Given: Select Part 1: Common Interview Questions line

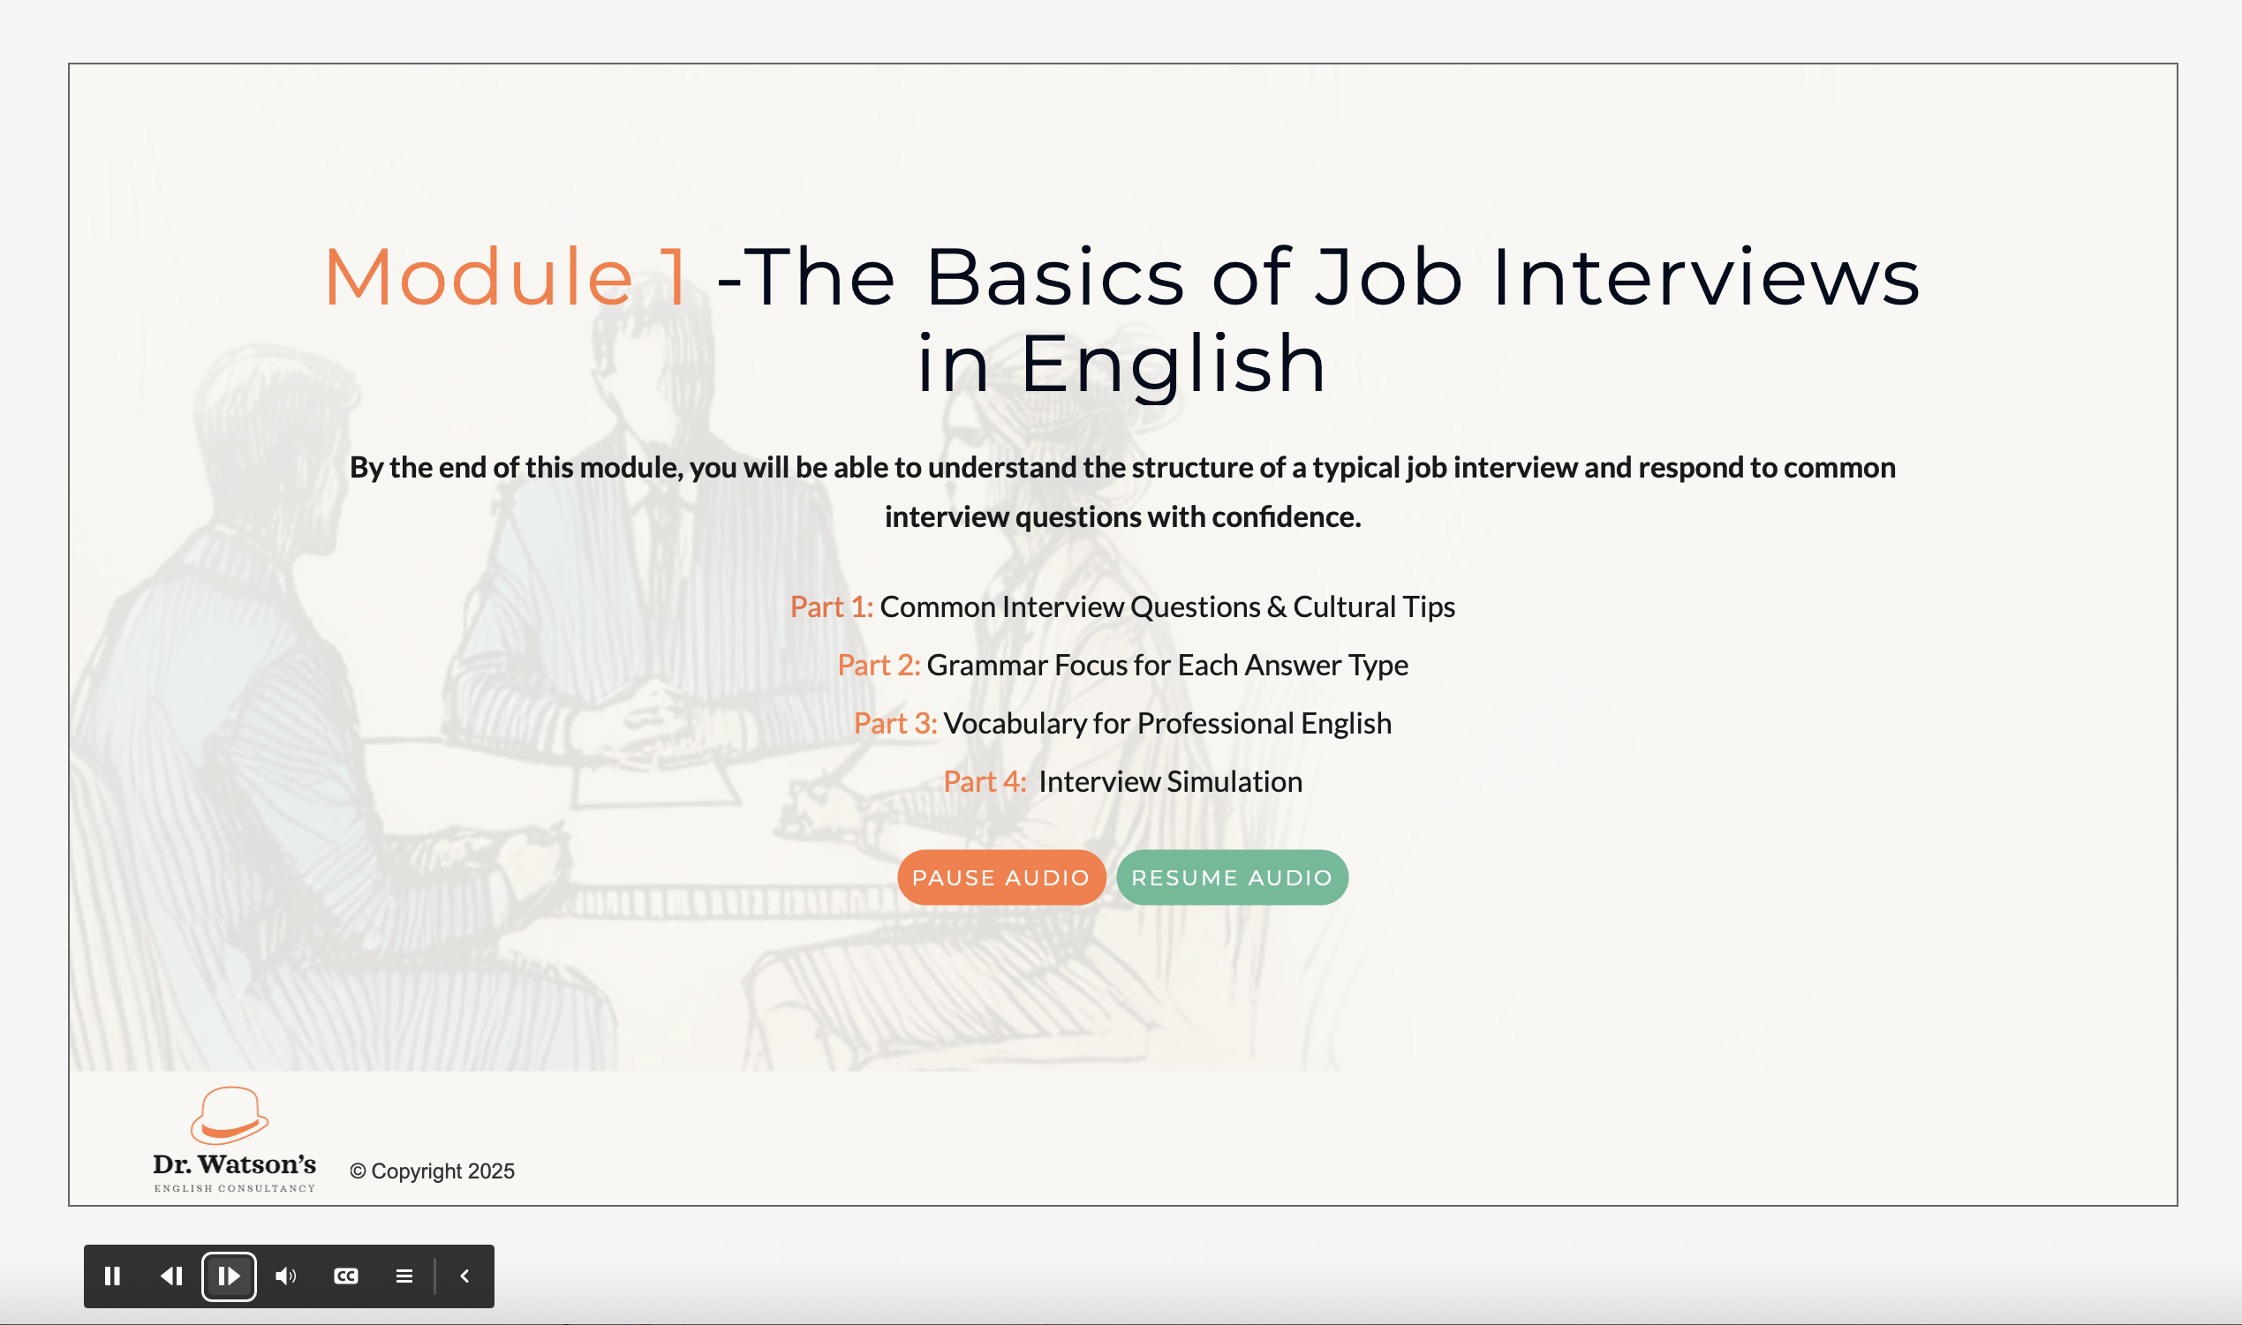Looking at the screenshot, I should [1121, 607].
